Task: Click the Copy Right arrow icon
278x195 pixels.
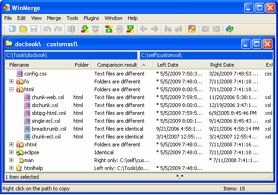Action: pos(144,29)
